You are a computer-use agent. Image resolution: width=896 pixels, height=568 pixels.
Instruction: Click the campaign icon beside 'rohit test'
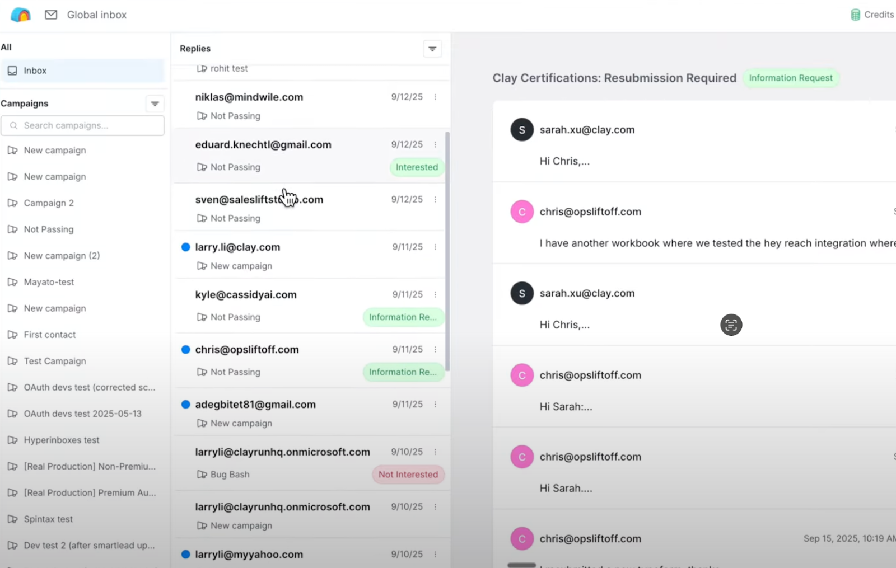coord(202,68)
